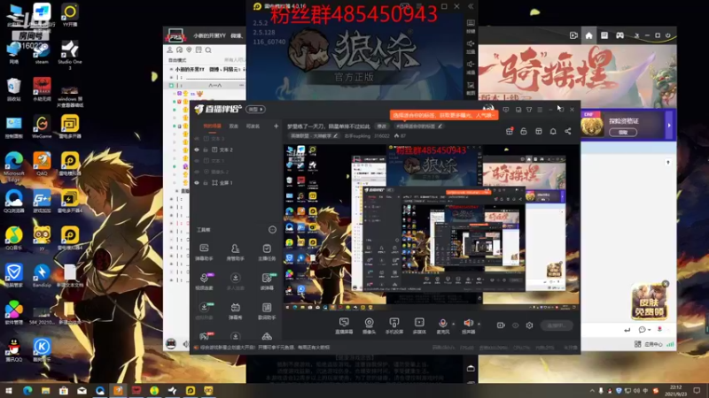The height and width of the screenshot is (398, 709).
Task: Click the 领取 button on 探险资格证 banner
Action: 623,132
